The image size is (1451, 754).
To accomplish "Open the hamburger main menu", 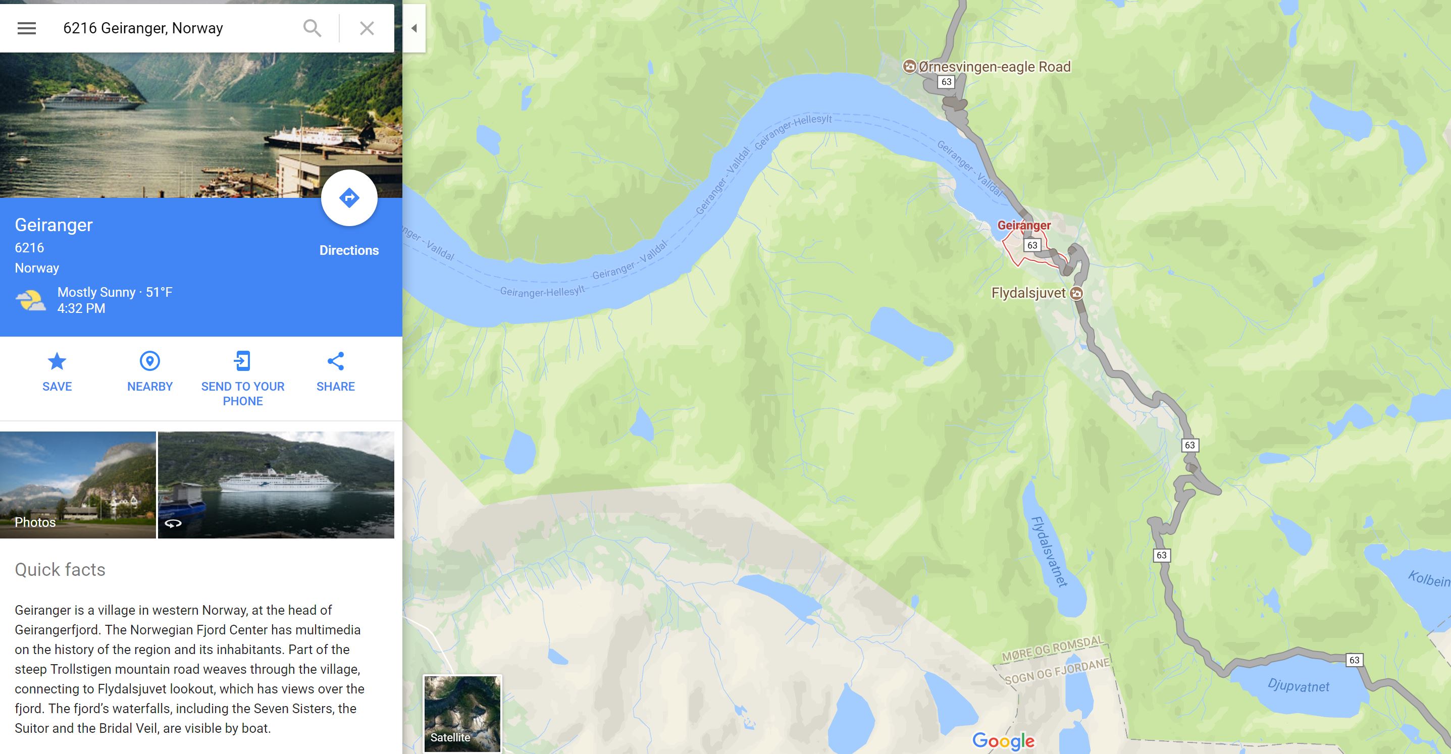I will coord(26,28).
